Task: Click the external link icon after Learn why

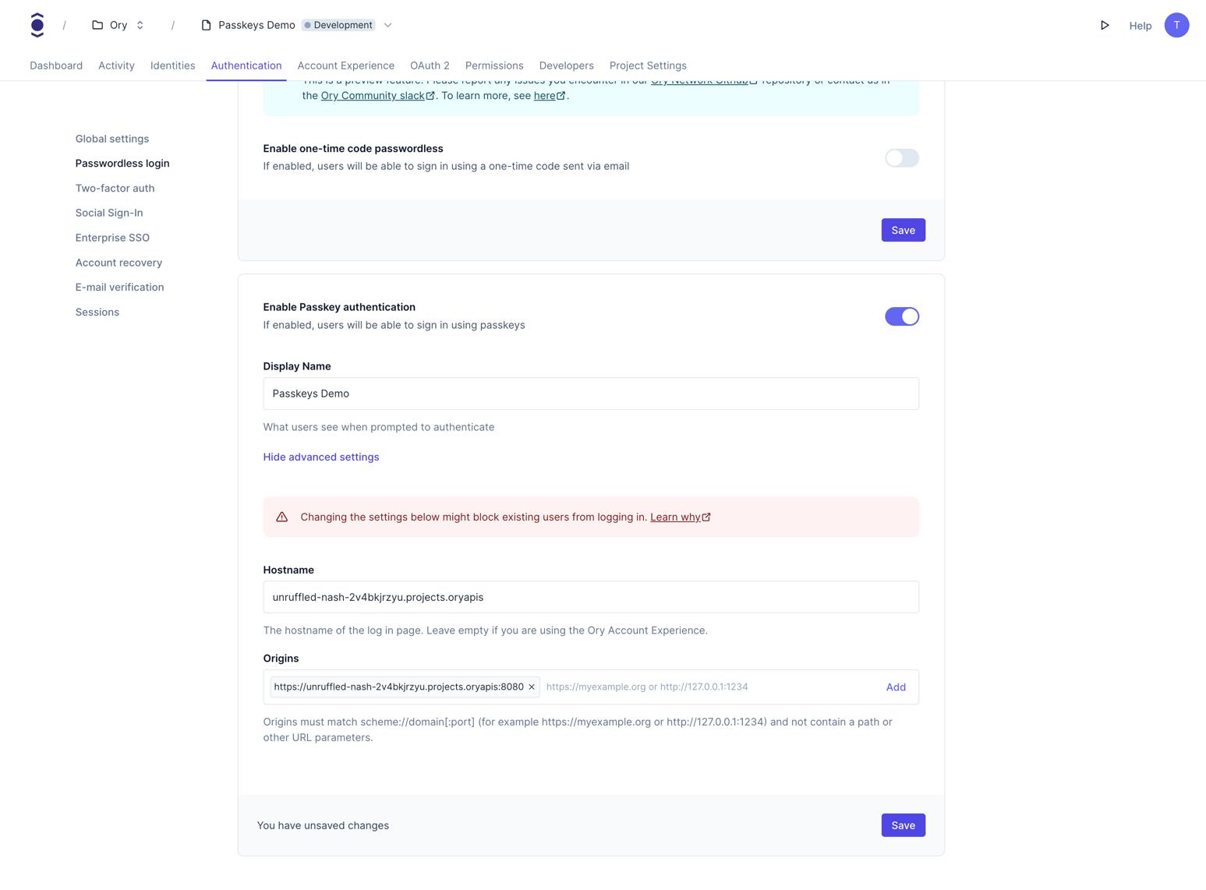Action: [x=706, y=516]
